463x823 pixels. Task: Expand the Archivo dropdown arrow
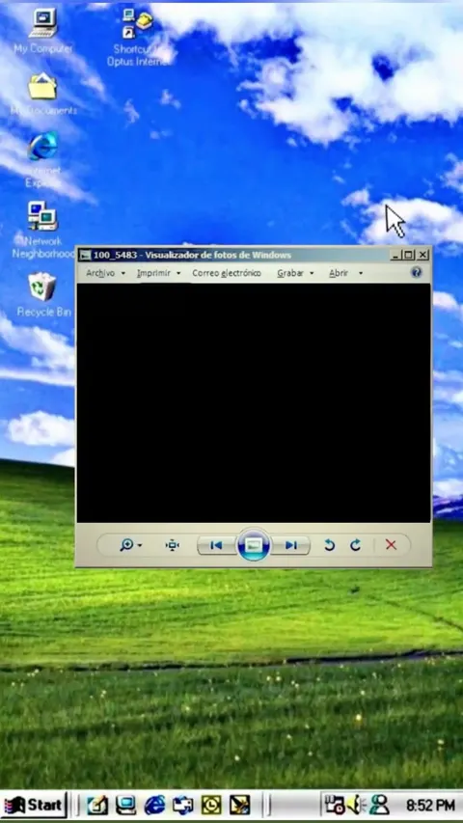pyautogui.click(x=123, y=273)
